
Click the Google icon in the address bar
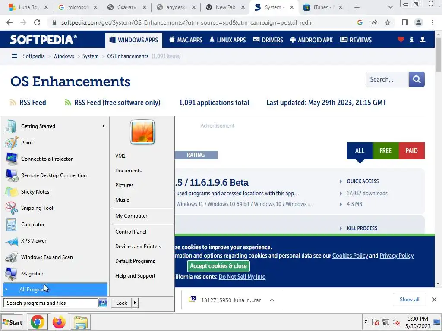[x=360, y=22]
